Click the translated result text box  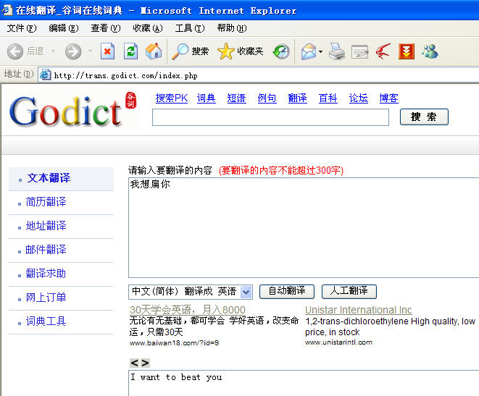coord(303,383)
